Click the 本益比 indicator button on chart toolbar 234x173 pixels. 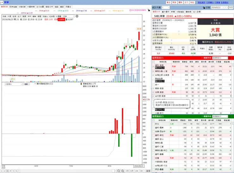click(x=45, y=16)
